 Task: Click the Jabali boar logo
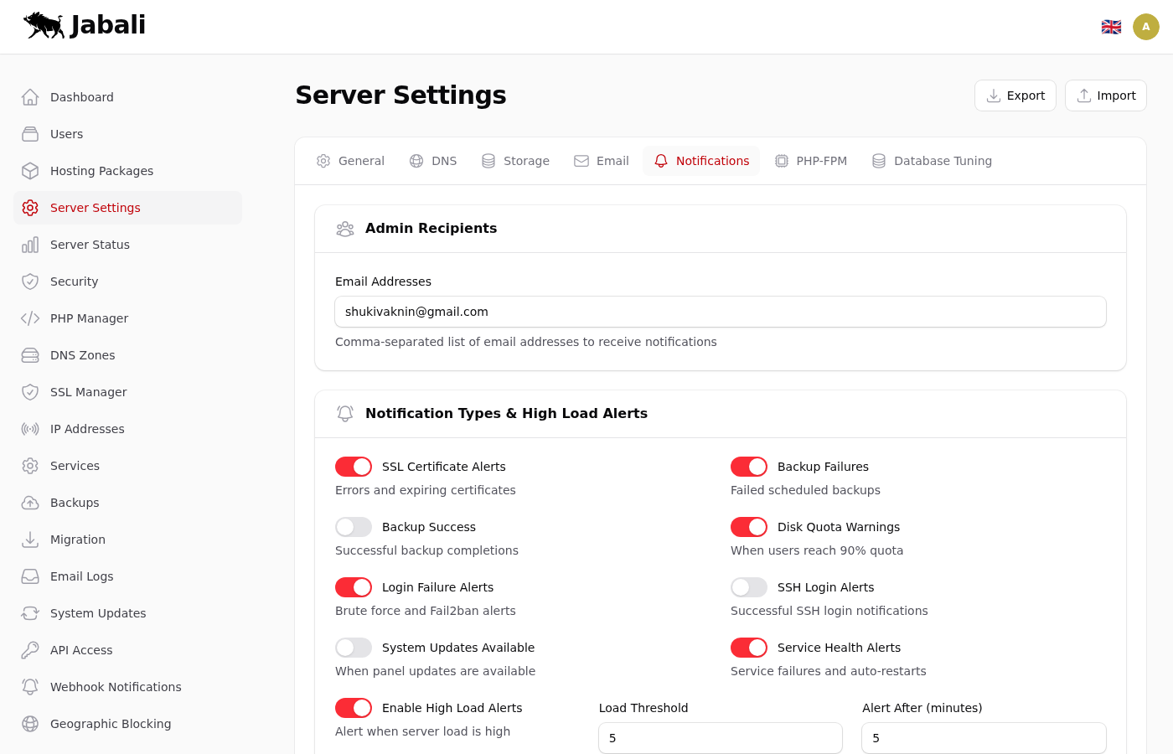tap(44, 25)
